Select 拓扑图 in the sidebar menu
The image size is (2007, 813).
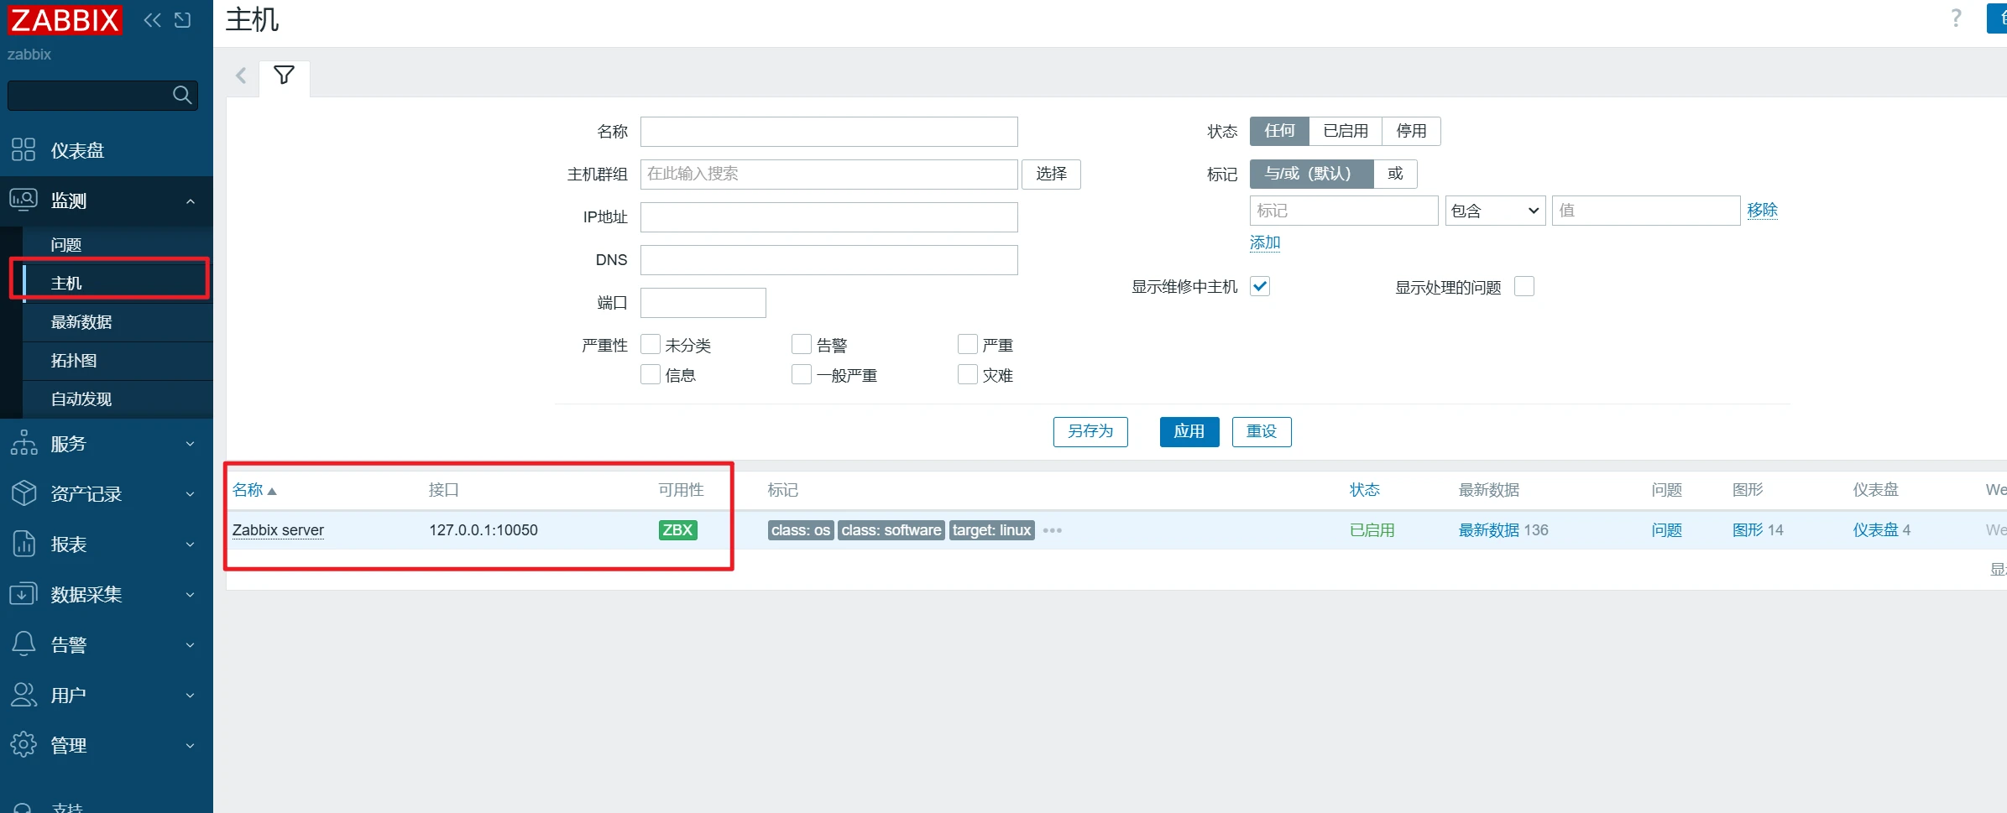[x=74, y=361]
